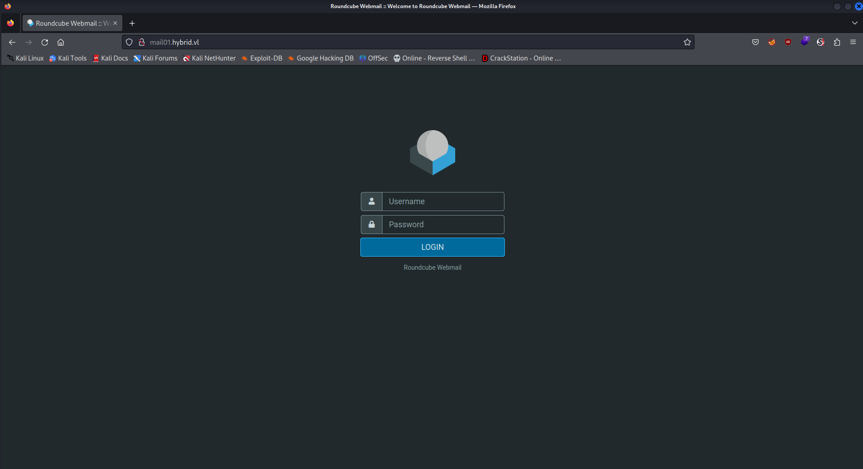Close the Roundcube Webmail tab
This screenshot has height=469, width=863.
point(115,23)
